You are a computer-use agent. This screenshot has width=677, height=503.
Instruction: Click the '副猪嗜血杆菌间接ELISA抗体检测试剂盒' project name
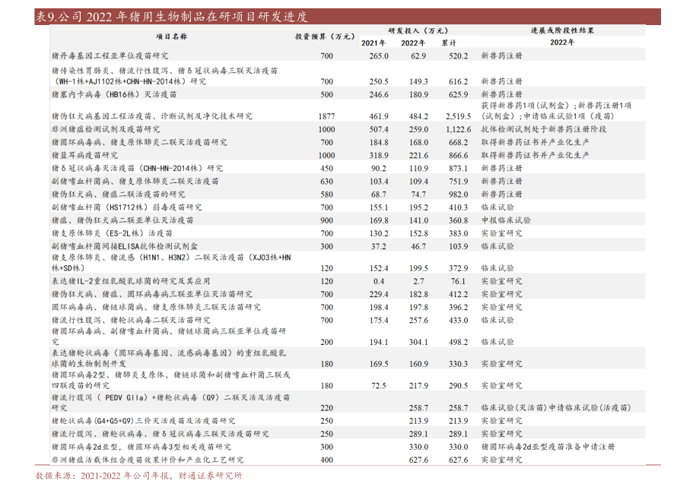125,246
